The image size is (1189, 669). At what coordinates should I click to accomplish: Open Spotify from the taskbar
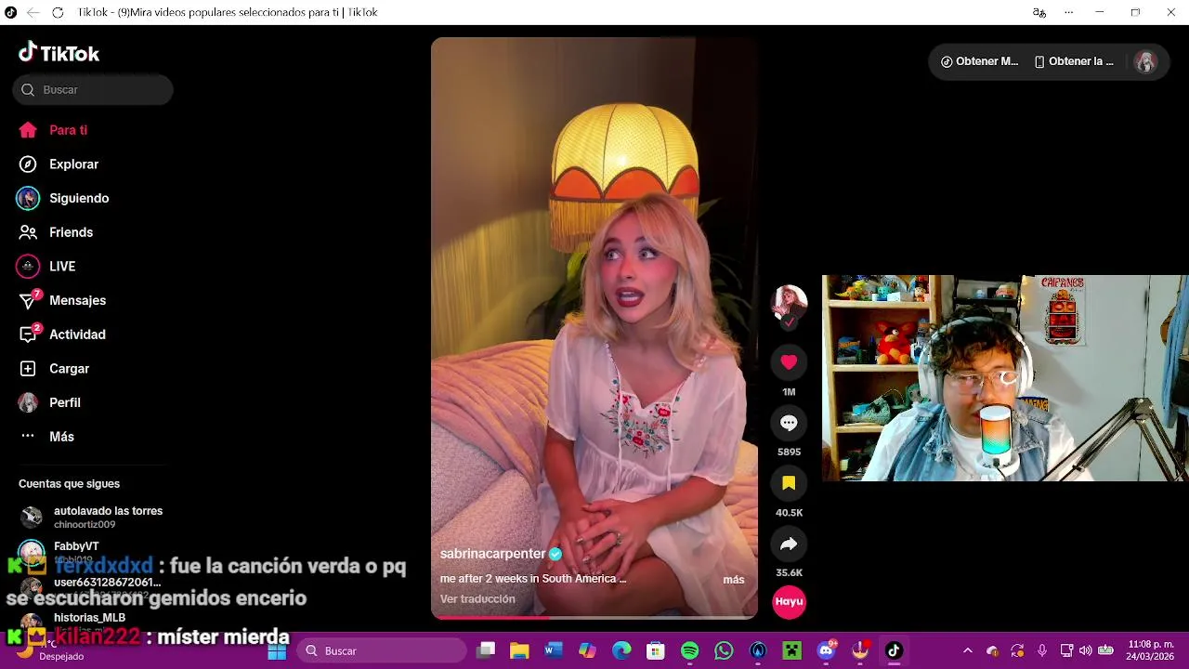tap(690, 651)
